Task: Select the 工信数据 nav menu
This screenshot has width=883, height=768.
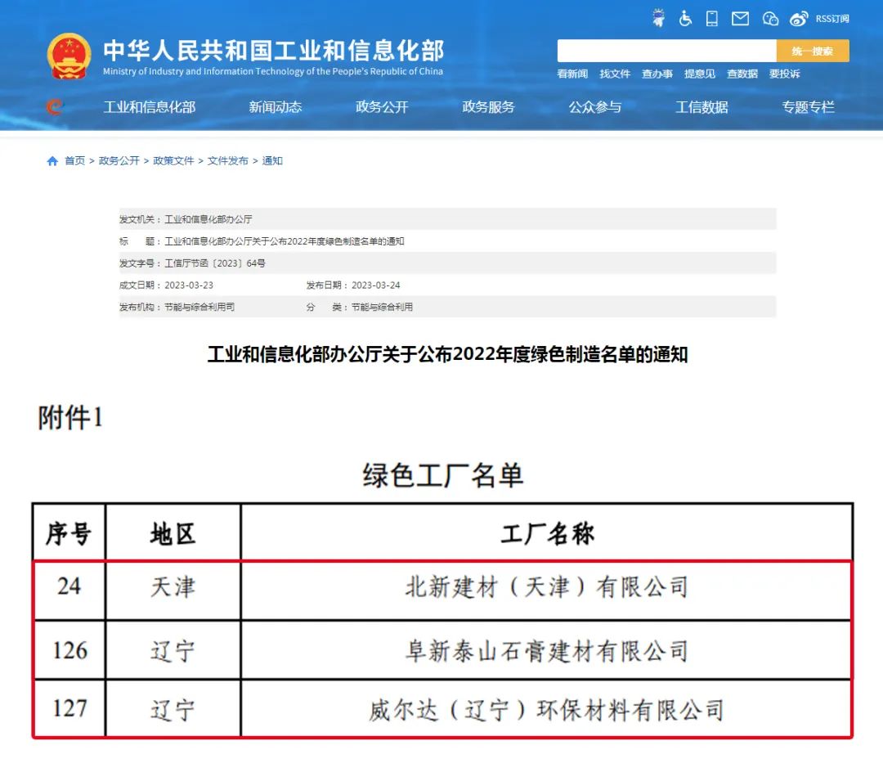Action: [x=701, y=106]
